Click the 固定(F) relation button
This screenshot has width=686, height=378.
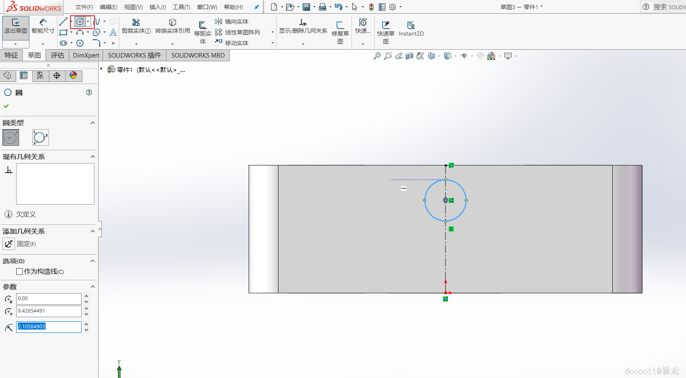click(9, 244)
